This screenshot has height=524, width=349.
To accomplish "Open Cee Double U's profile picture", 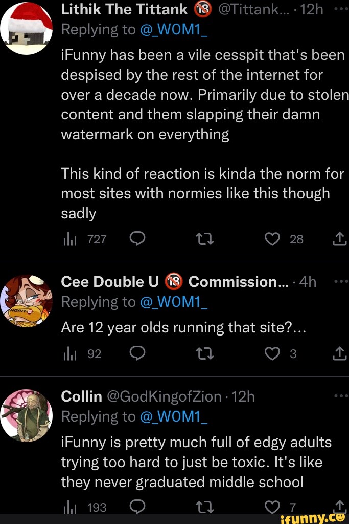I will [27, 300].
